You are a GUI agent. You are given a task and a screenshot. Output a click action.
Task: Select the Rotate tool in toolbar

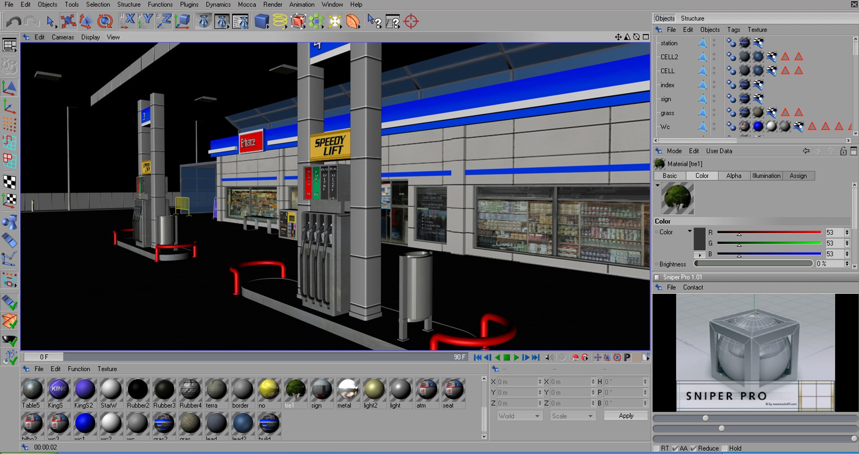coord(105,21)
